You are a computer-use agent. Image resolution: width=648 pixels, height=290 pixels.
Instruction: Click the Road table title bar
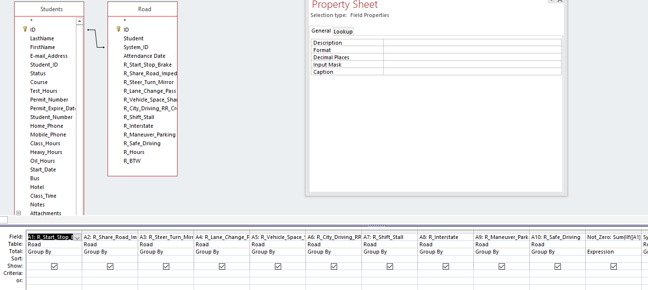pyautogui.click(x=143, y=9)
